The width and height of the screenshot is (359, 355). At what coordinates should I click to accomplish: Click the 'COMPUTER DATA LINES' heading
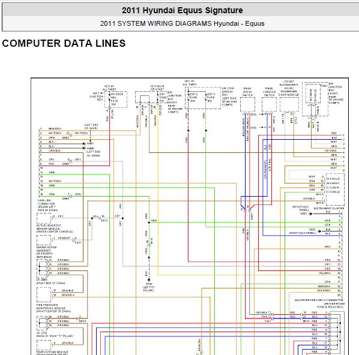tap(64, 43)
